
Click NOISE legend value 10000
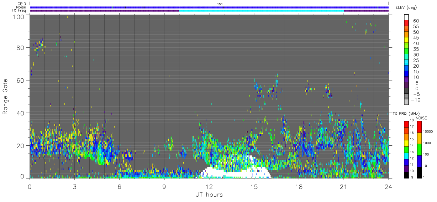[x=428, y=132]
